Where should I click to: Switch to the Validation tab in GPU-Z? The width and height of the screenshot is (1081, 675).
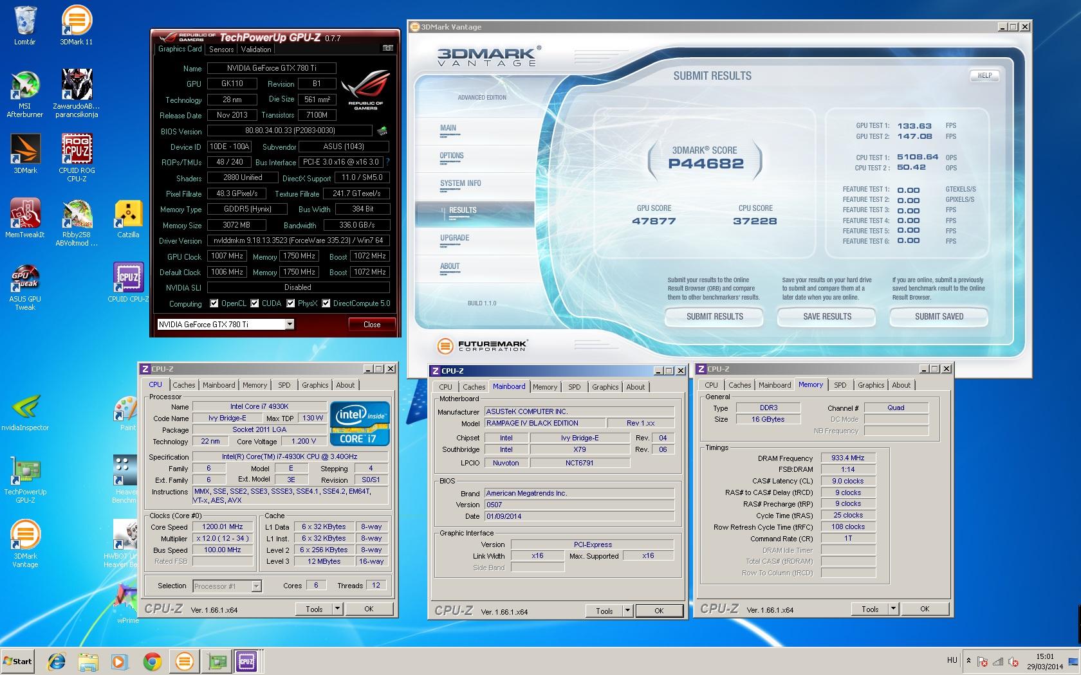pos(256,49)
